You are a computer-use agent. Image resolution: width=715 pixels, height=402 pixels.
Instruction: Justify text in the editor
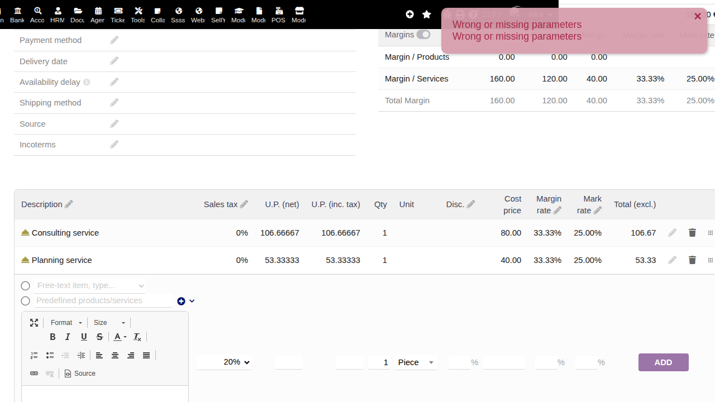146,356
